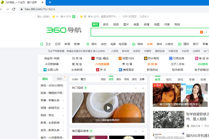The image size is (209, 139).
Task: Expand arrow under the 热门视频 video
Action: pyautogui.click(x=108, y=125)
